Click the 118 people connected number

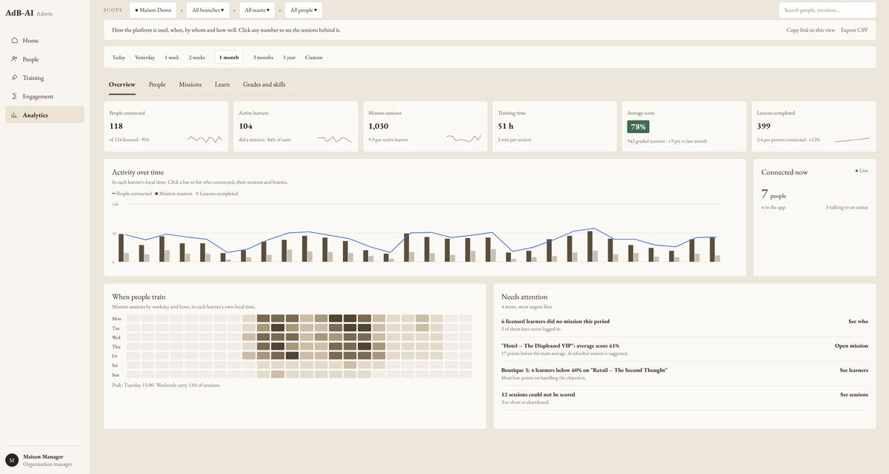tap(116, 126)
